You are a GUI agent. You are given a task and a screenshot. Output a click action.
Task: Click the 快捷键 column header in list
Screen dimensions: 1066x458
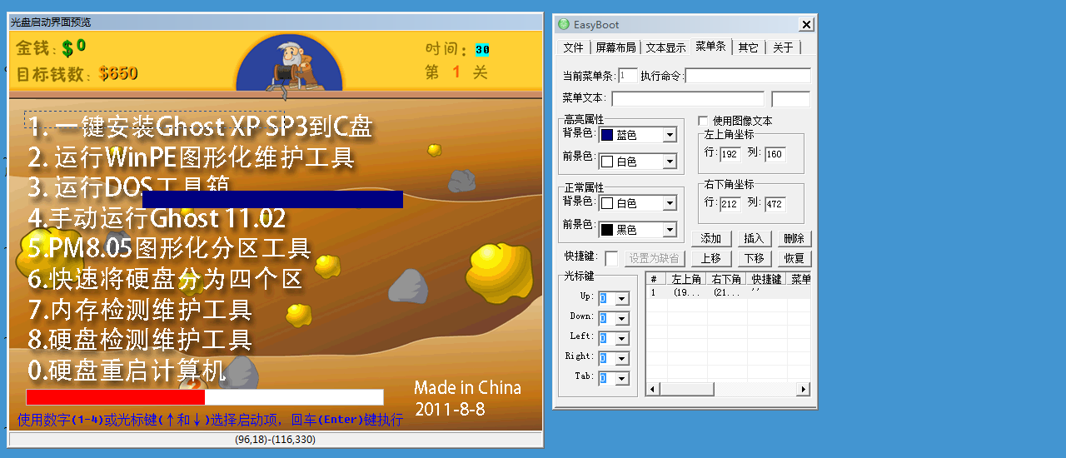[767, 280]
